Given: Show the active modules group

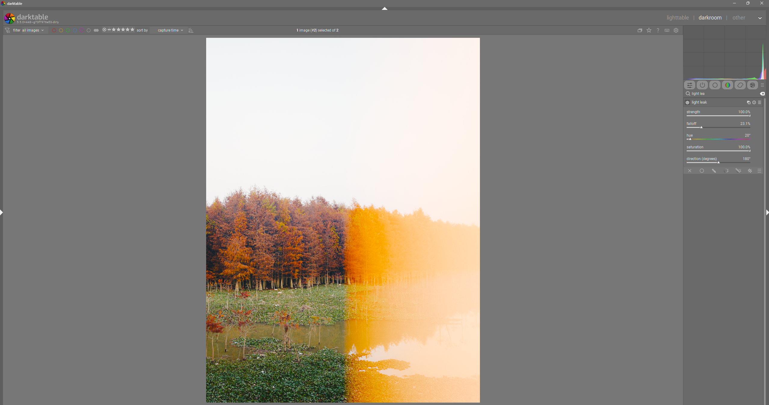Looking at the screenshot, I should click(x=702, y=85).
